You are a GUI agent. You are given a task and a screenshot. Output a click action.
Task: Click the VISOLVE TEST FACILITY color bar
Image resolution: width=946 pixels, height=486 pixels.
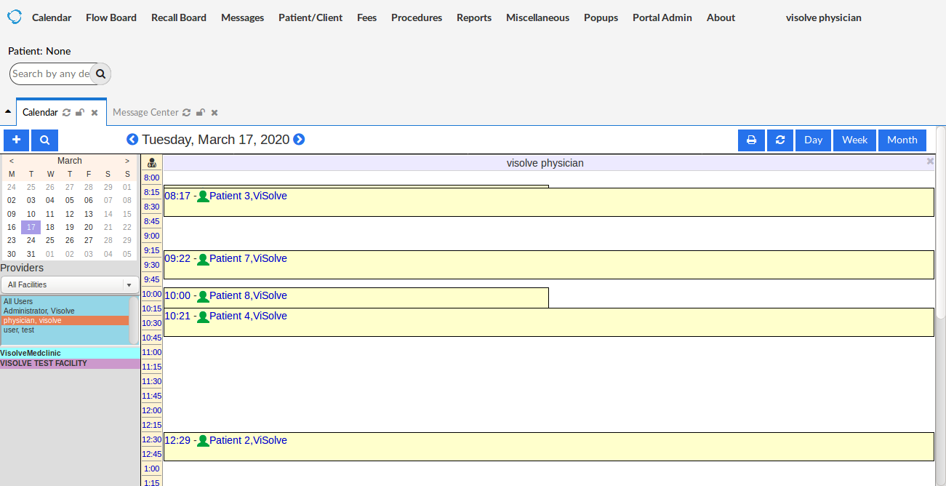click(70, 363)
